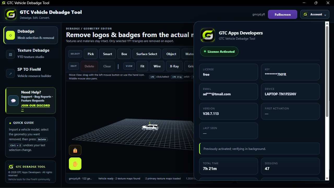This screenshot has width=334, height=188.
Task: Click the account panel scroll down arrow
Action: pyautogui.click(x=327, y=178)
